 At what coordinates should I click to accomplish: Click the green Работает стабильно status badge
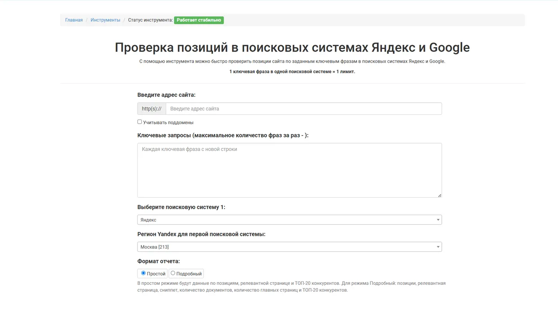pos(199,20)
